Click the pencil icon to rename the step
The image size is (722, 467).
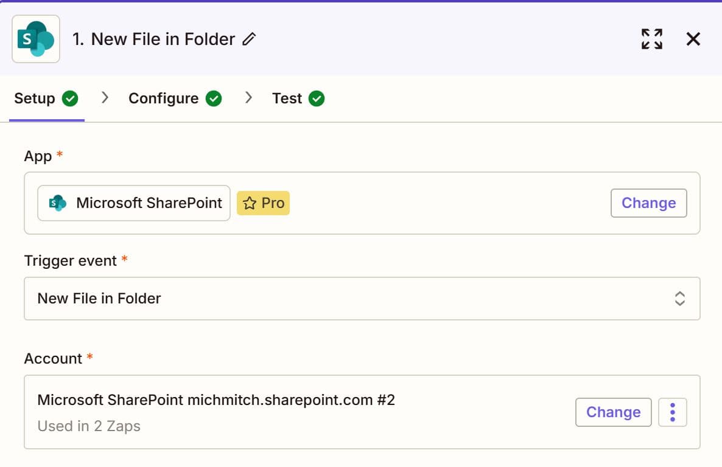pyautogui.click(x=249, y=39)
